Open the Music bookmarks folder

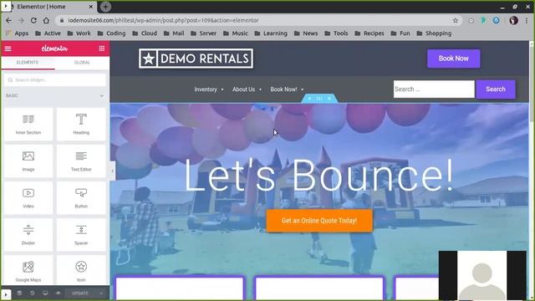click(236, 33)
